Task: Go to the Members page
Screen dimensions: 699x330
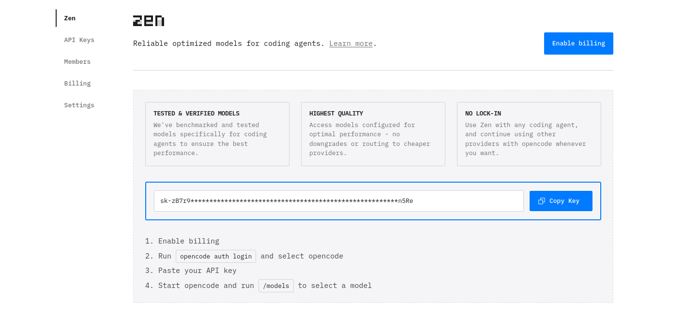Action: tap(77, 62)
